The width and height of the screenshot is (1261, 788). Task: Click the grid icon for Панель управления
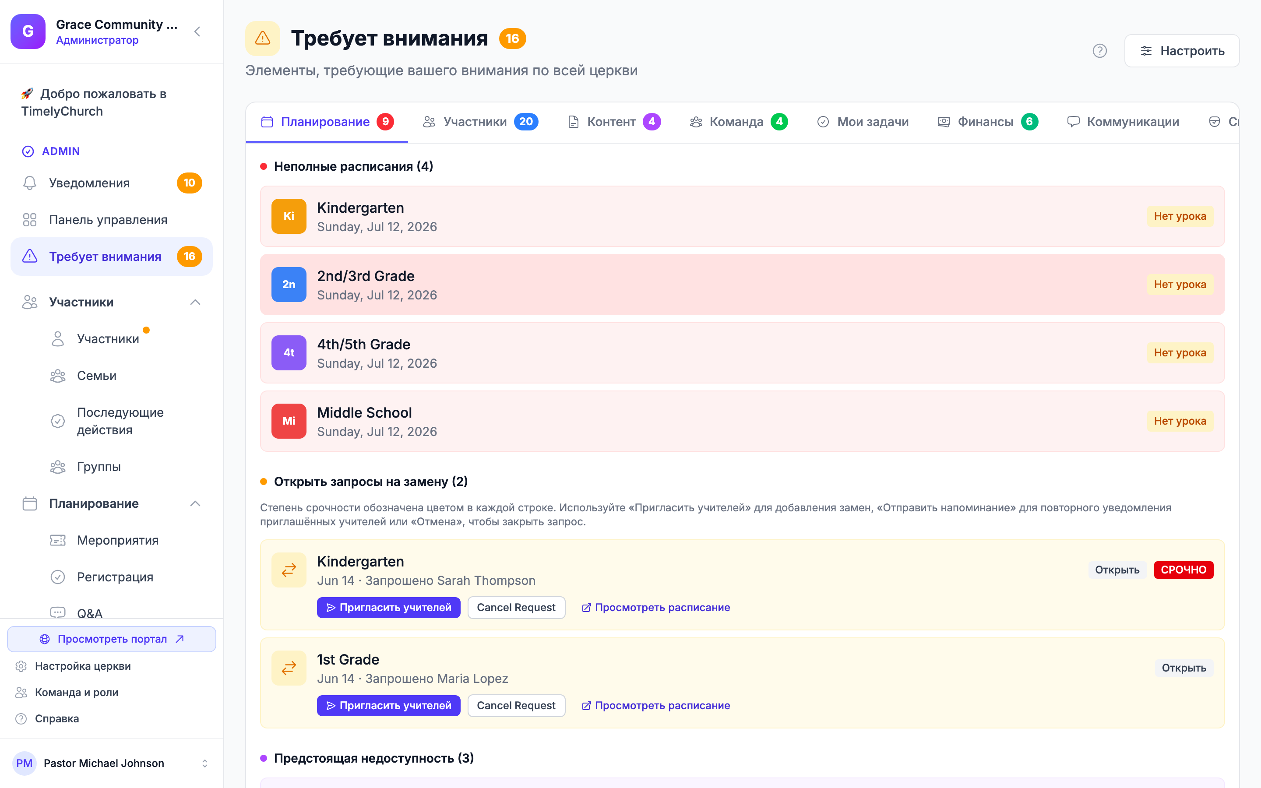(x=30, y=220)
